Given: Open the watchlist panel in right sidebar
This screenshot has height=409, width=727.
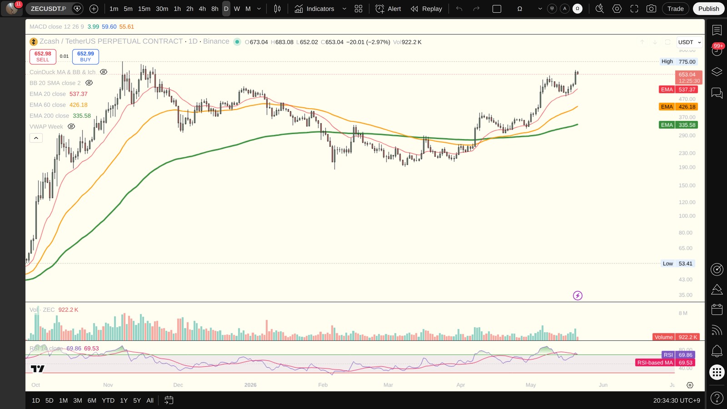Looking at the screenshot, I should click(x=717, y=30).
